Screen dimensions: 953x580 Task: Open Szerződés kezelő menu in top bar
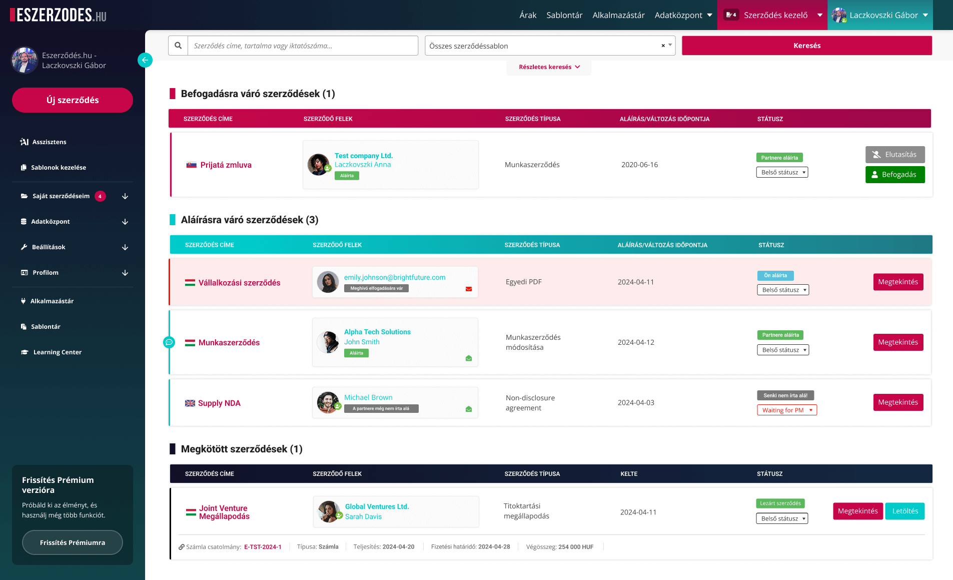point(772,15)
